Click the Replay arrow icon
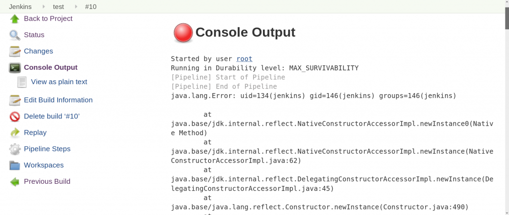This screenshot has height=215, width=509. [14, 133]
